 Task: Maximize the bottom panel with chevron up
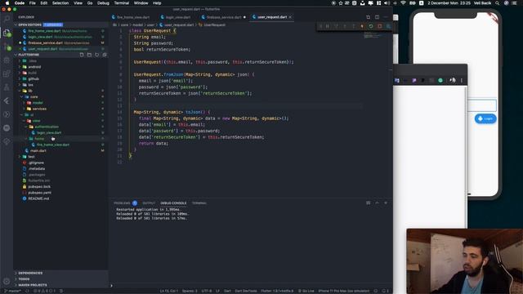[377, 203]
